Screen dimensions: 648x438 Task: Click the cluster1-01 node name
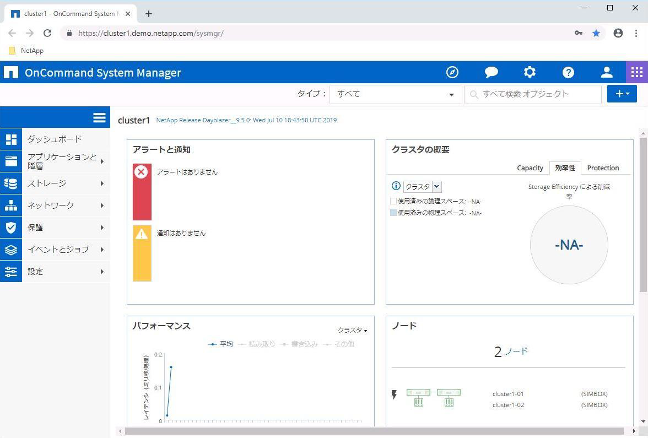point(508,394)
